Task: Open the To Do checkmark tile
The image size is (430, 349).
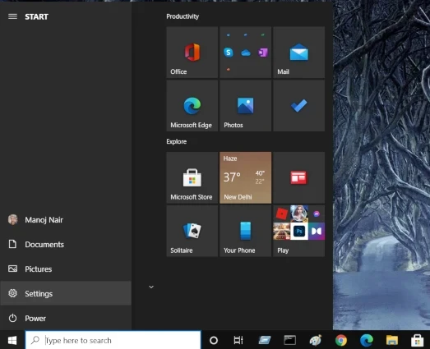Action: 299,106
